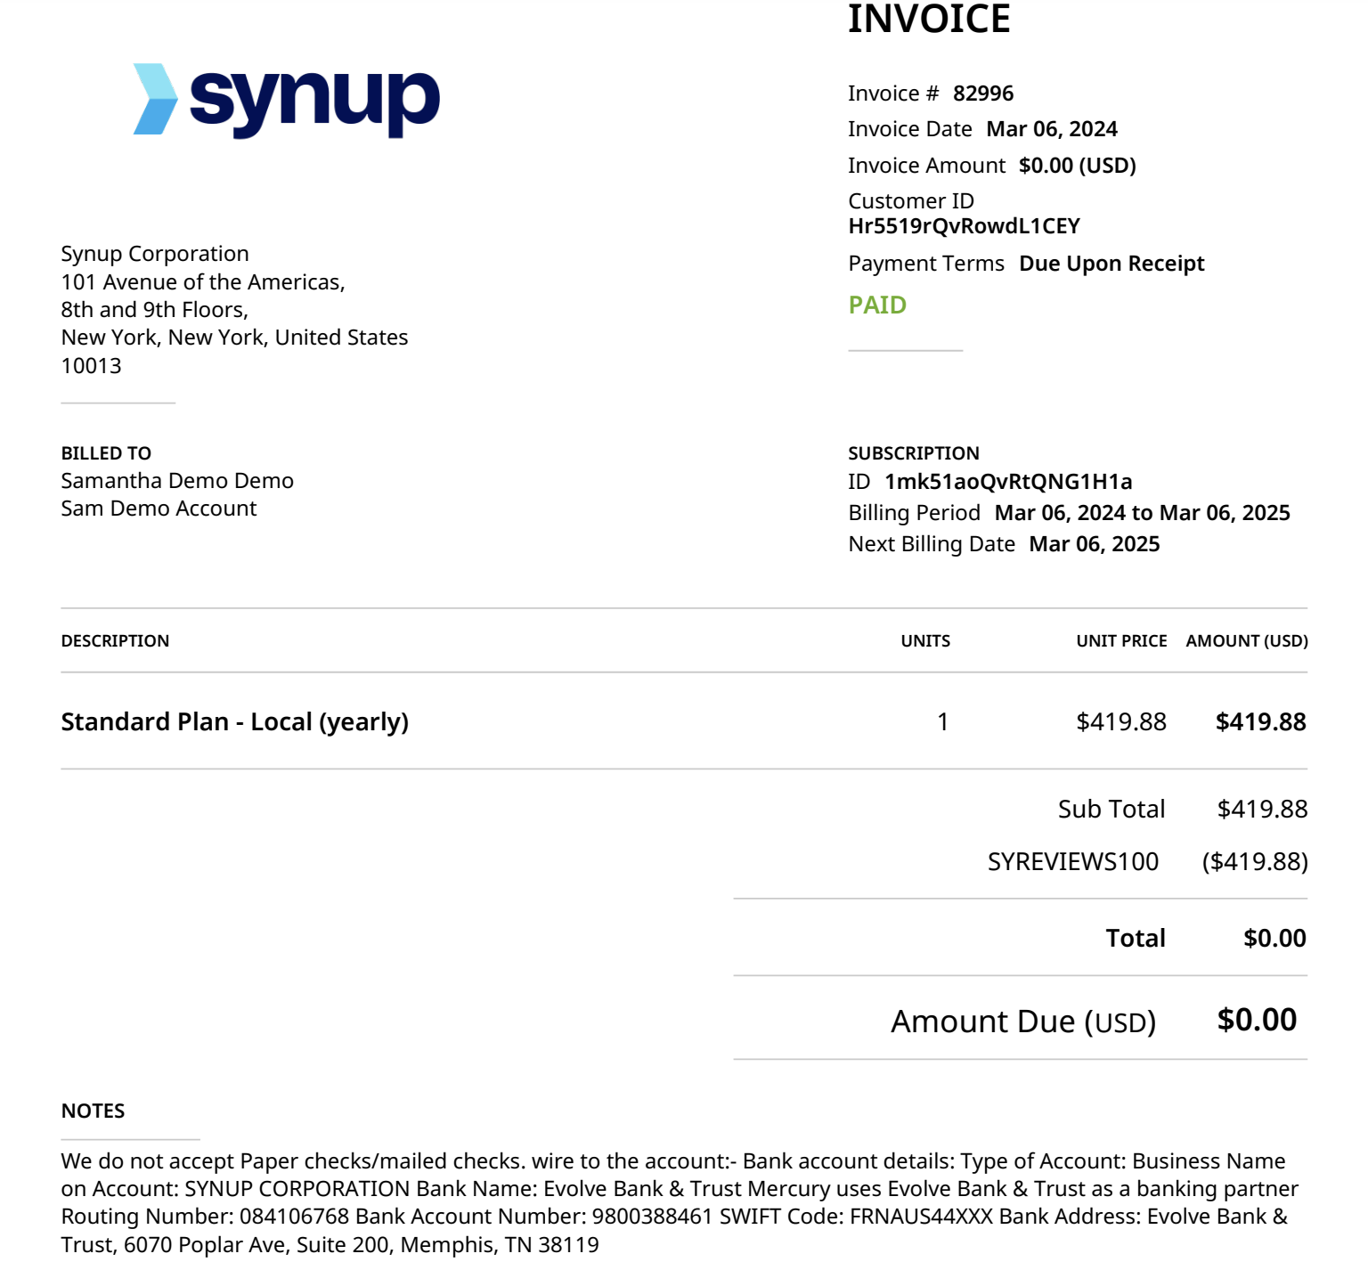Click the Sam Demo Account text
The height and width of the screenshot is (1270, 1368).
159,509
